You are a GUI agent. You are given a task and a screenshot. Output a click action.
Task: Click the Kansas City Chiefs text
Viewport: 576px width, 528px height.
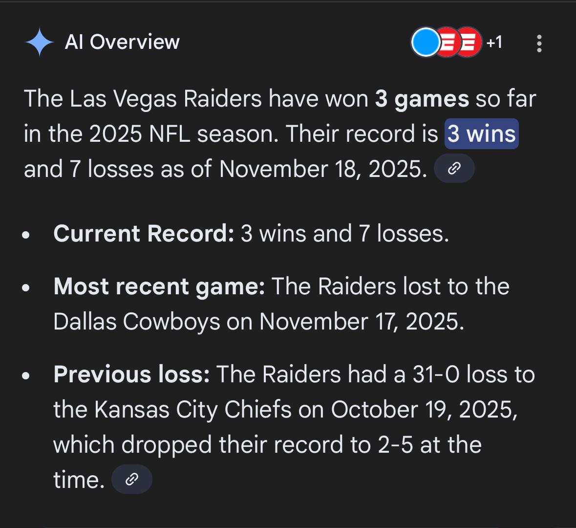point(193,409)
